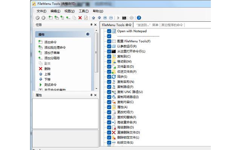The image size is (241, 150).
Task: Uncheck the 属性(A) checkbox
Action: [109, 107]
